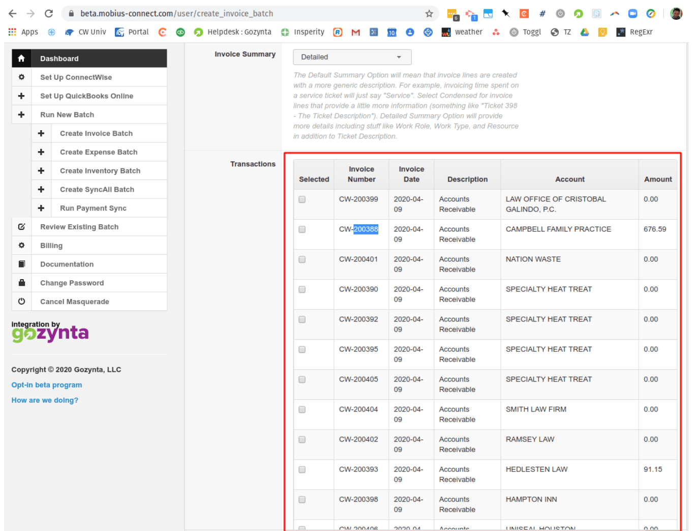
Task: Expand the Set Up QuickBooks Online section
Action: pyautogui.click(x=21, y=96)
